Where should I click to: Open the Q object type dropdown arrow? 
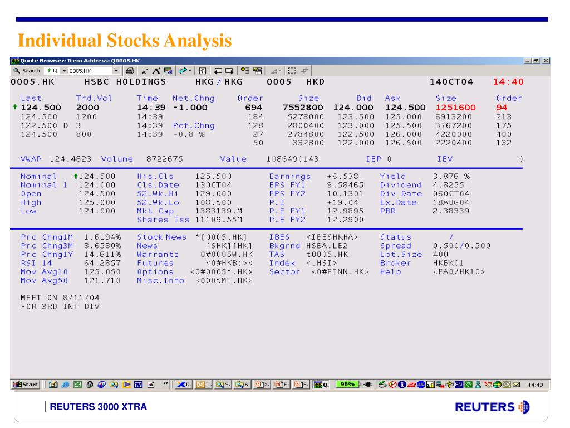click(64, 71)
